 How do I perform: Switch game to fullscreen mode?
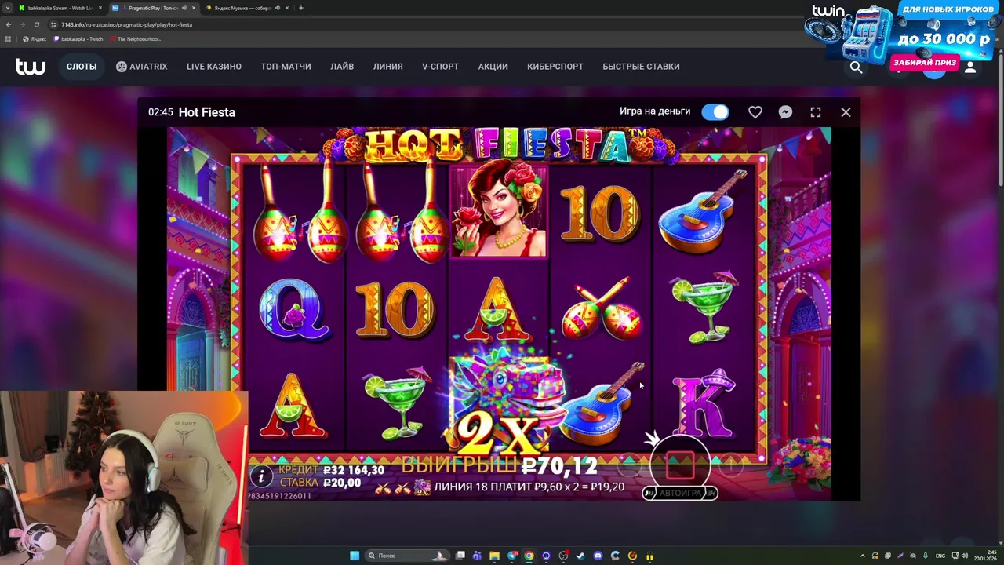[816, 112]
